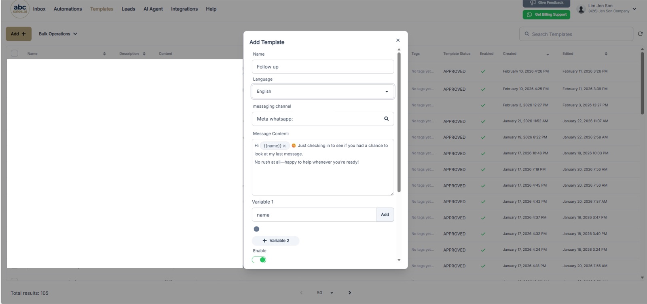Remove the {{name}} variable chip
Image resolution: width=647 pixels, height=304 pixels.
click(x=284, y=146)
